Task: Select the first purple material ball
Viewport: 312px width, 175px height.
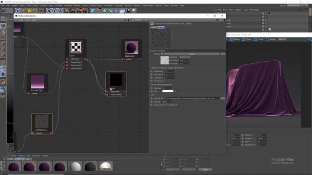Action: point(14,166)
